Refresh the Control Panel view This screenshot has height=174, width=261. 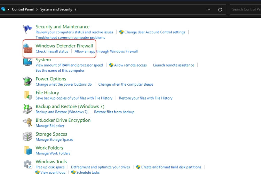[x=220, y=9]
